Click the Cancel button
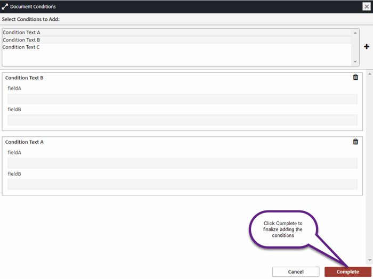The image size is (373, 279). coord(296,272)
